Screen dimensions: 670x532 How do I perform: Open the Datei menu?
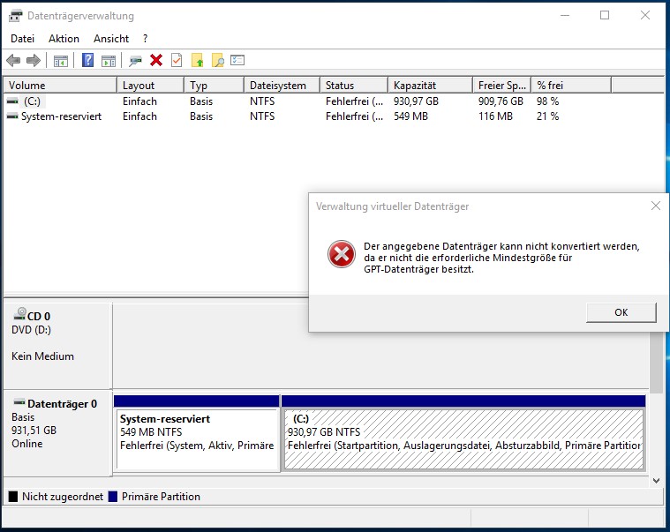[22, 39]
